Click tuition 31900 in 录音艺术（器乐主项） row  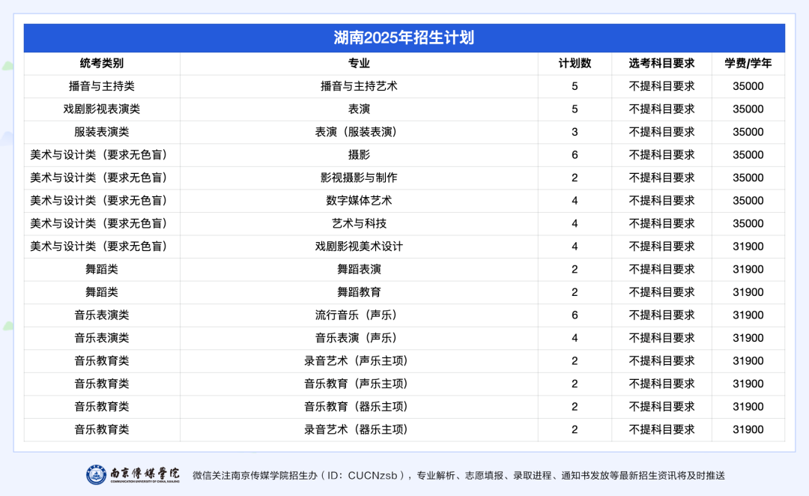[x=748, y=429]
